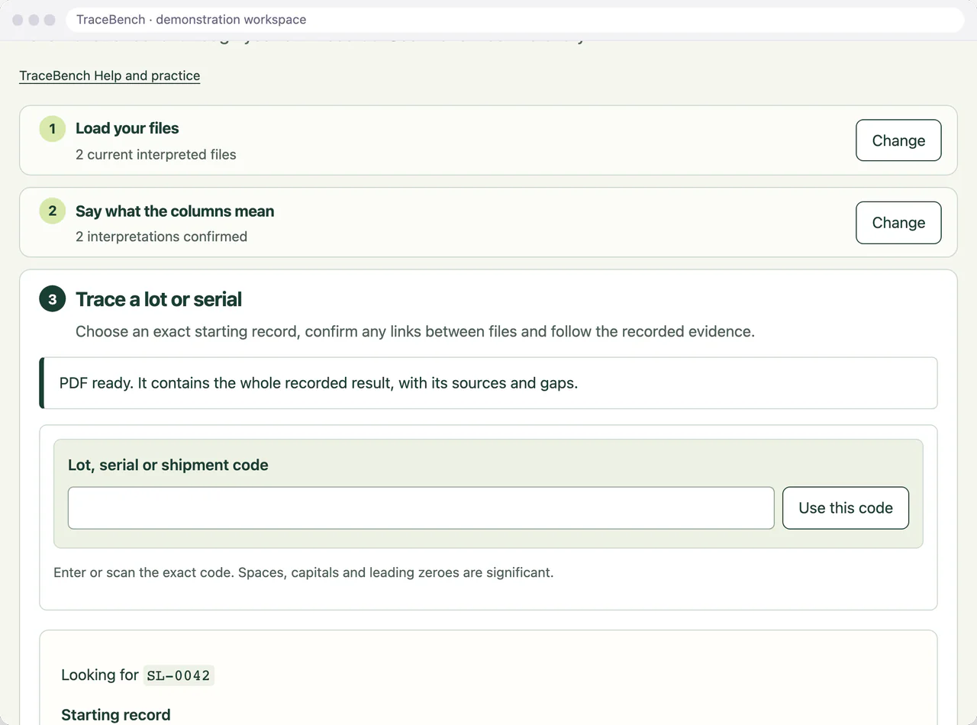This screenshot has height=725, width=977.
Task: Select the dark step 3 number badge
Action: (52, 299)
